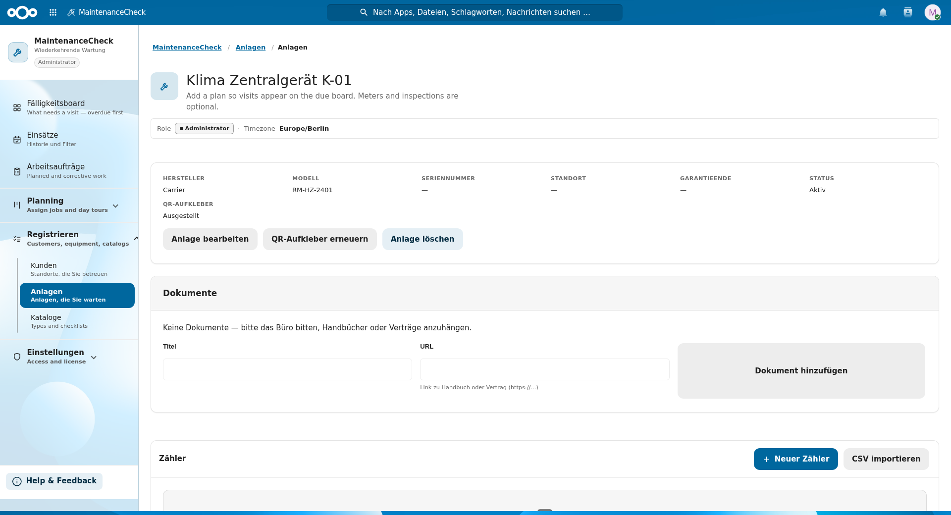Open Kataloge types and checklists
The image size is (951, 515).
pos(77,321)
